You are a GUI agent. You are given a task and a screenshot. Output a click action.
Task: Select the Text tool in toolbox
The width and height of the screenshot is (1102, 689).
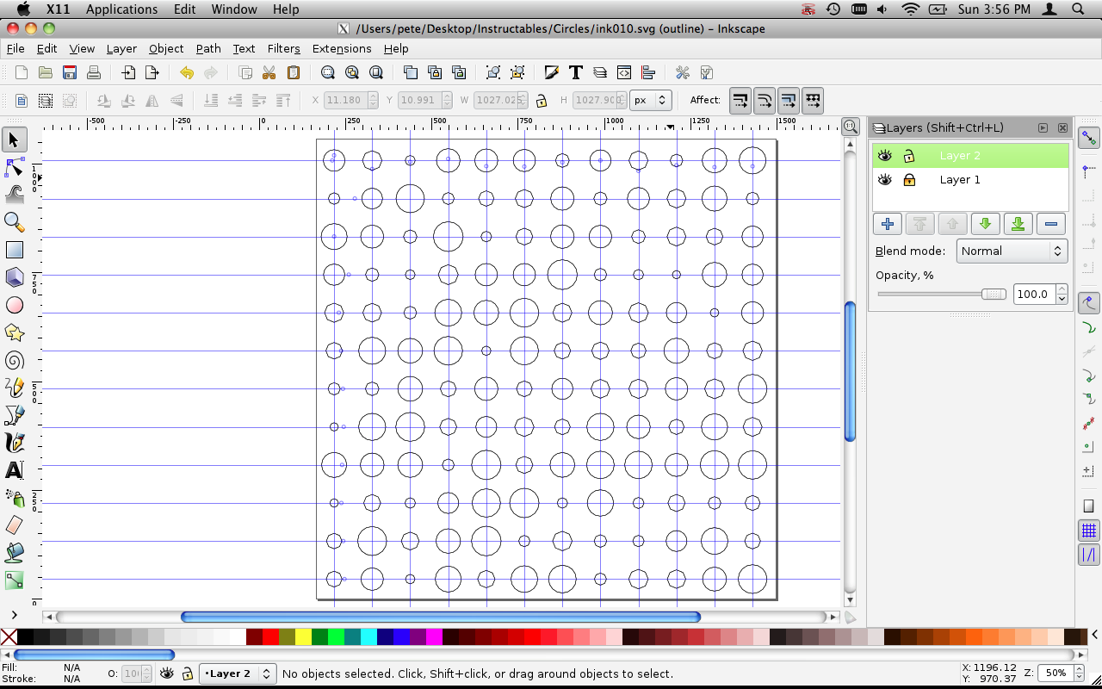coord(14,470)
